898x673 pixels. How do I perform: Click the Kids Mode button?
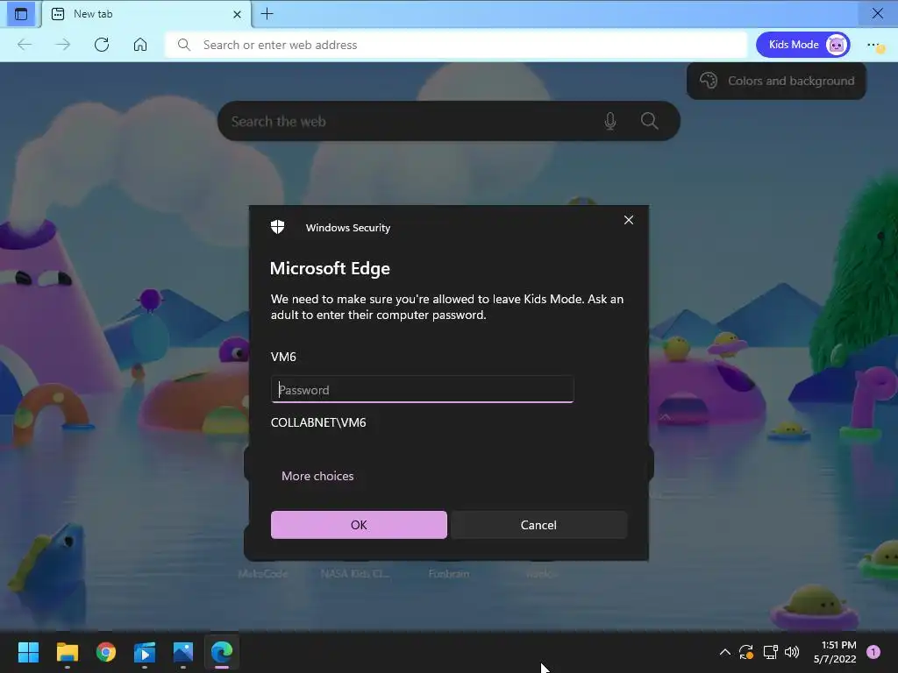[802, 45]
